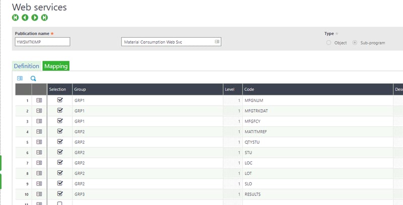Image resolution: width=403 pixels, height=205 pixels.
Task: Open row 1 action icon
Action: 39,100
